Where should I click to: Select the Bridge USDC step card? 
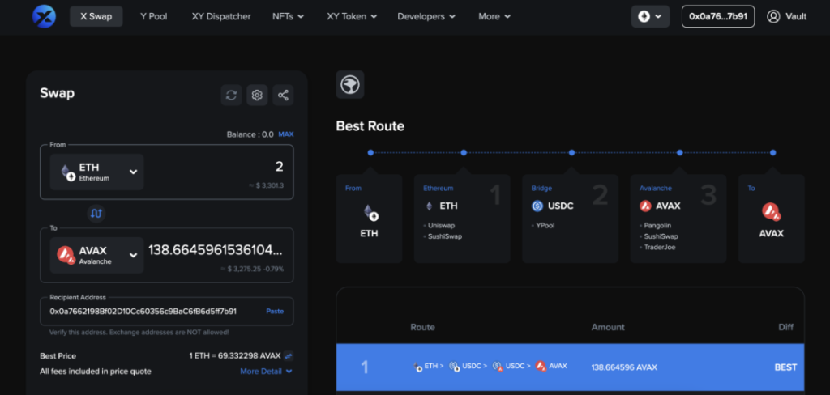[x=570, y=219]
